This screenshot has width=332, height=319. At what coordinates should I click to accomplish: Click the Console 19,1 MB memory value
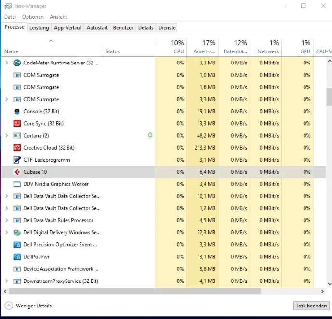point(206,112)
